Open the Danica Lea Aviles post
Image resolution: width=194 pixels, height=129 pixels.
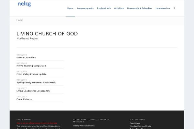[26, 57]
